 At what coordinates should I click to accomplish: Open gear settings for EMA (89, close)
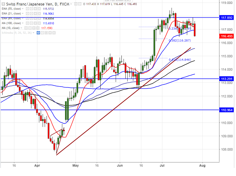point(31,18)
